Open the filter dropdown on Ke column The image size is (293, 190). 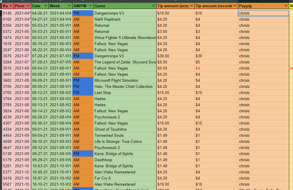click(x=11, y=6)
